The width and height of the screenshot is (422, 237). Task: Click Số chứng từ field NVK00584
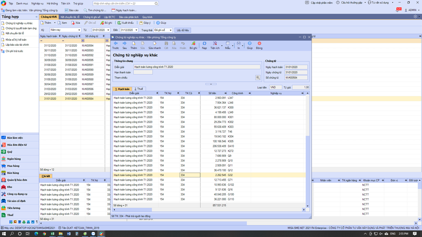[296, 78]
